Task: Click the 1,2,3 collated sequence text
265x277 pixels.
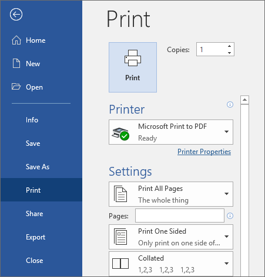Action: point(166,270)
